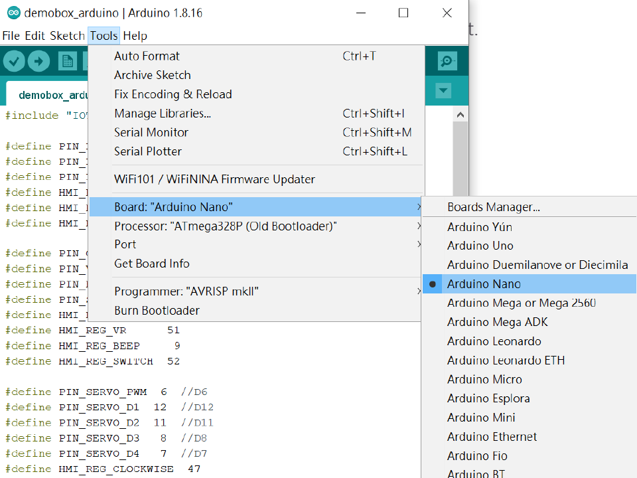The image size is (637, 478).
Task: Open Serial Monitor via magnifier icon
Action: pos(448,62)
